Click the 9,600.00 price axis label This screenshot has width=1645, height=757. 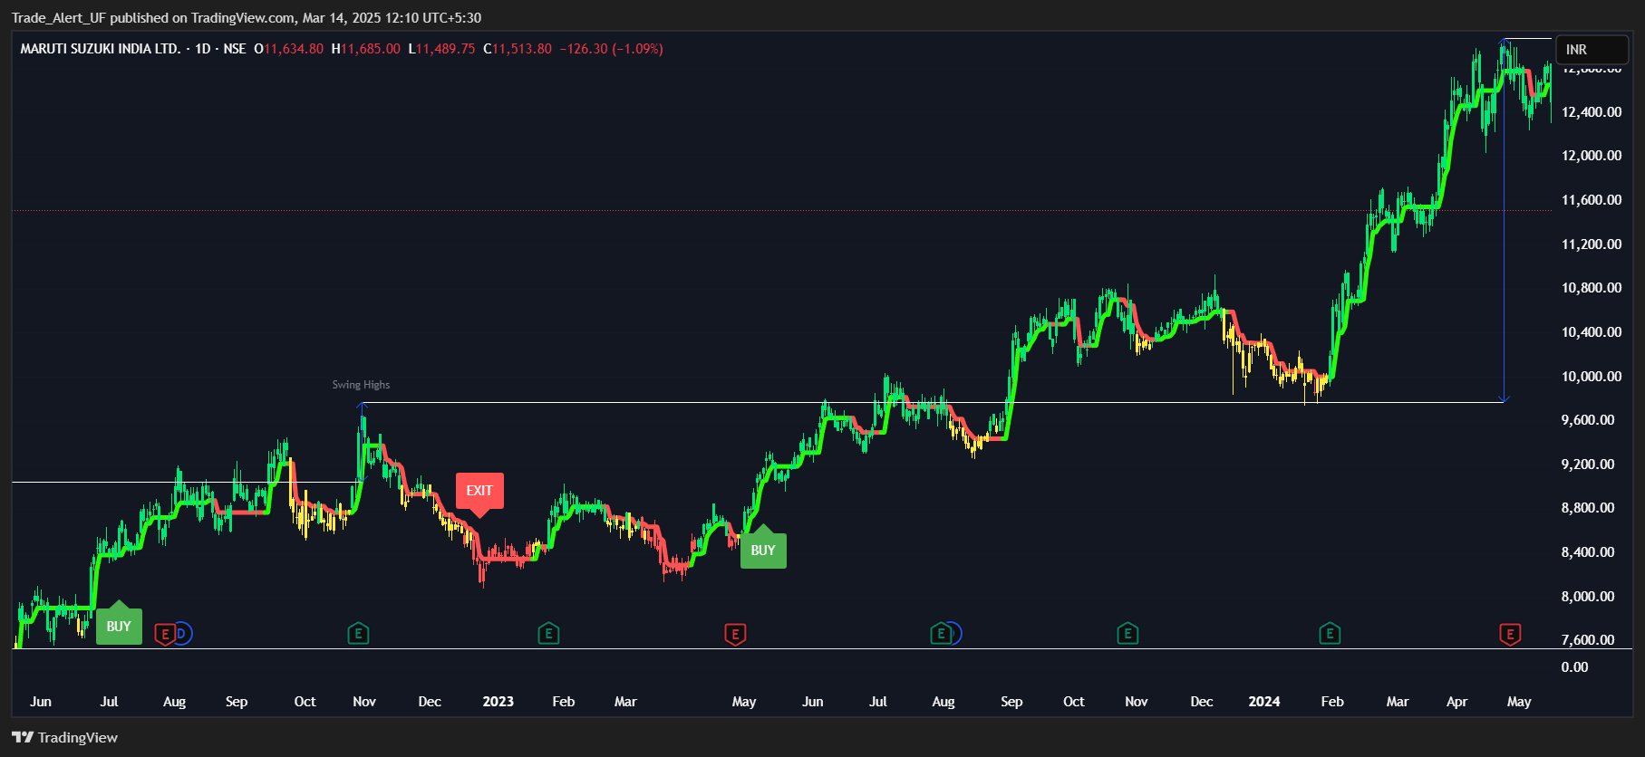point(1588,420)
